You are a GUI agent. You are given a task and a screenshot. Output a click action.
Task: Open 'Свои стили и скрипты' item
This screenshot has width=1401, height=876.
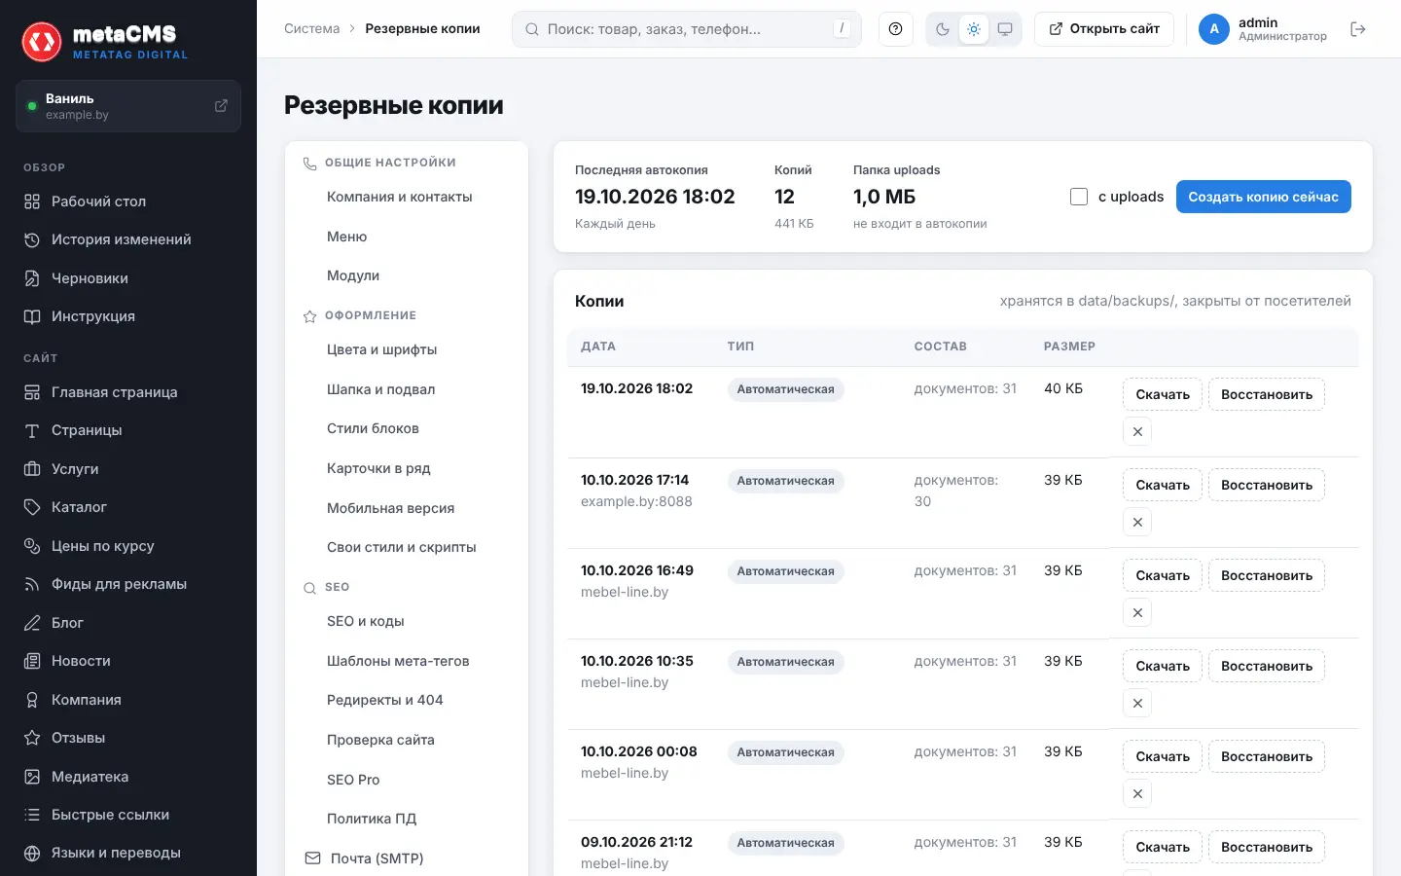click(x=407, y=547)
